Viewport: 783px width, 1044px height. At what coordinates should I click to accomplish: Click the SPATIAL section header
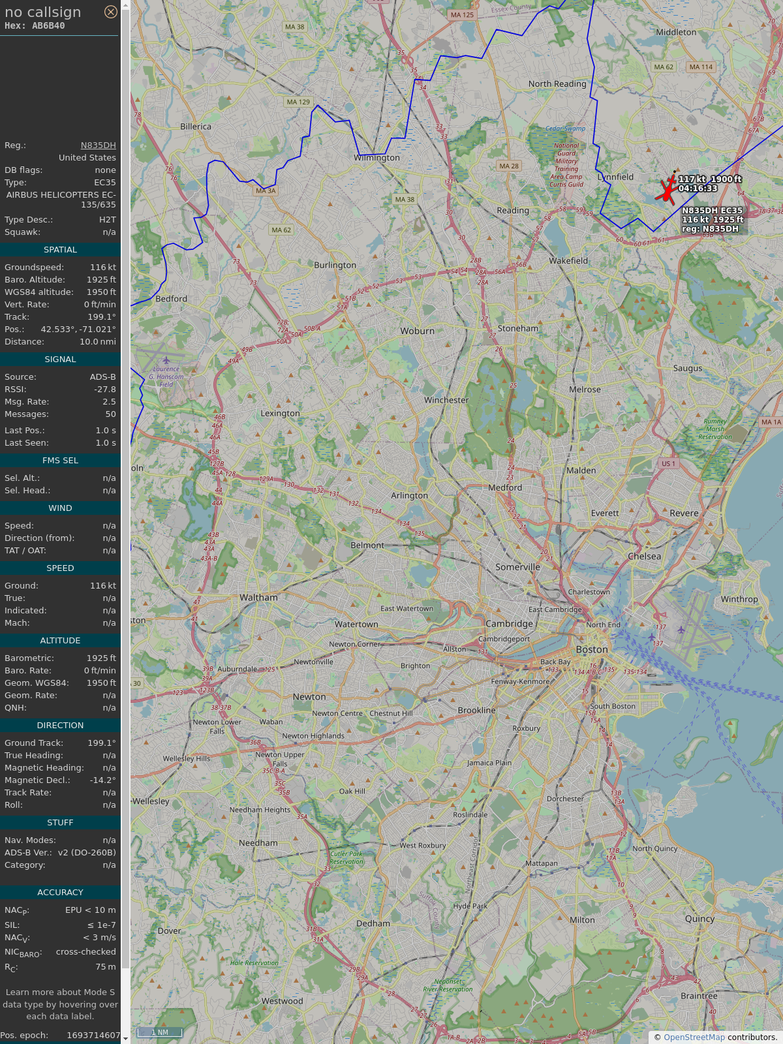pyautogui.click(x=60, y=250)
